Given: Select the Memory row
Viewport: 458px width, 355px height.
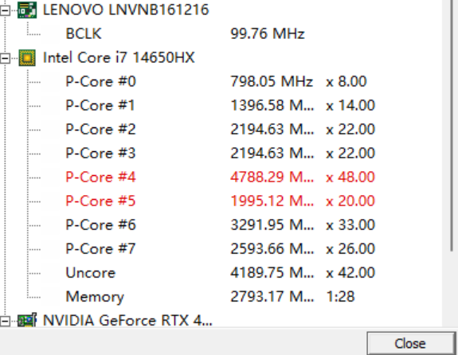Looking at the screenshot, I should [95, 297].
